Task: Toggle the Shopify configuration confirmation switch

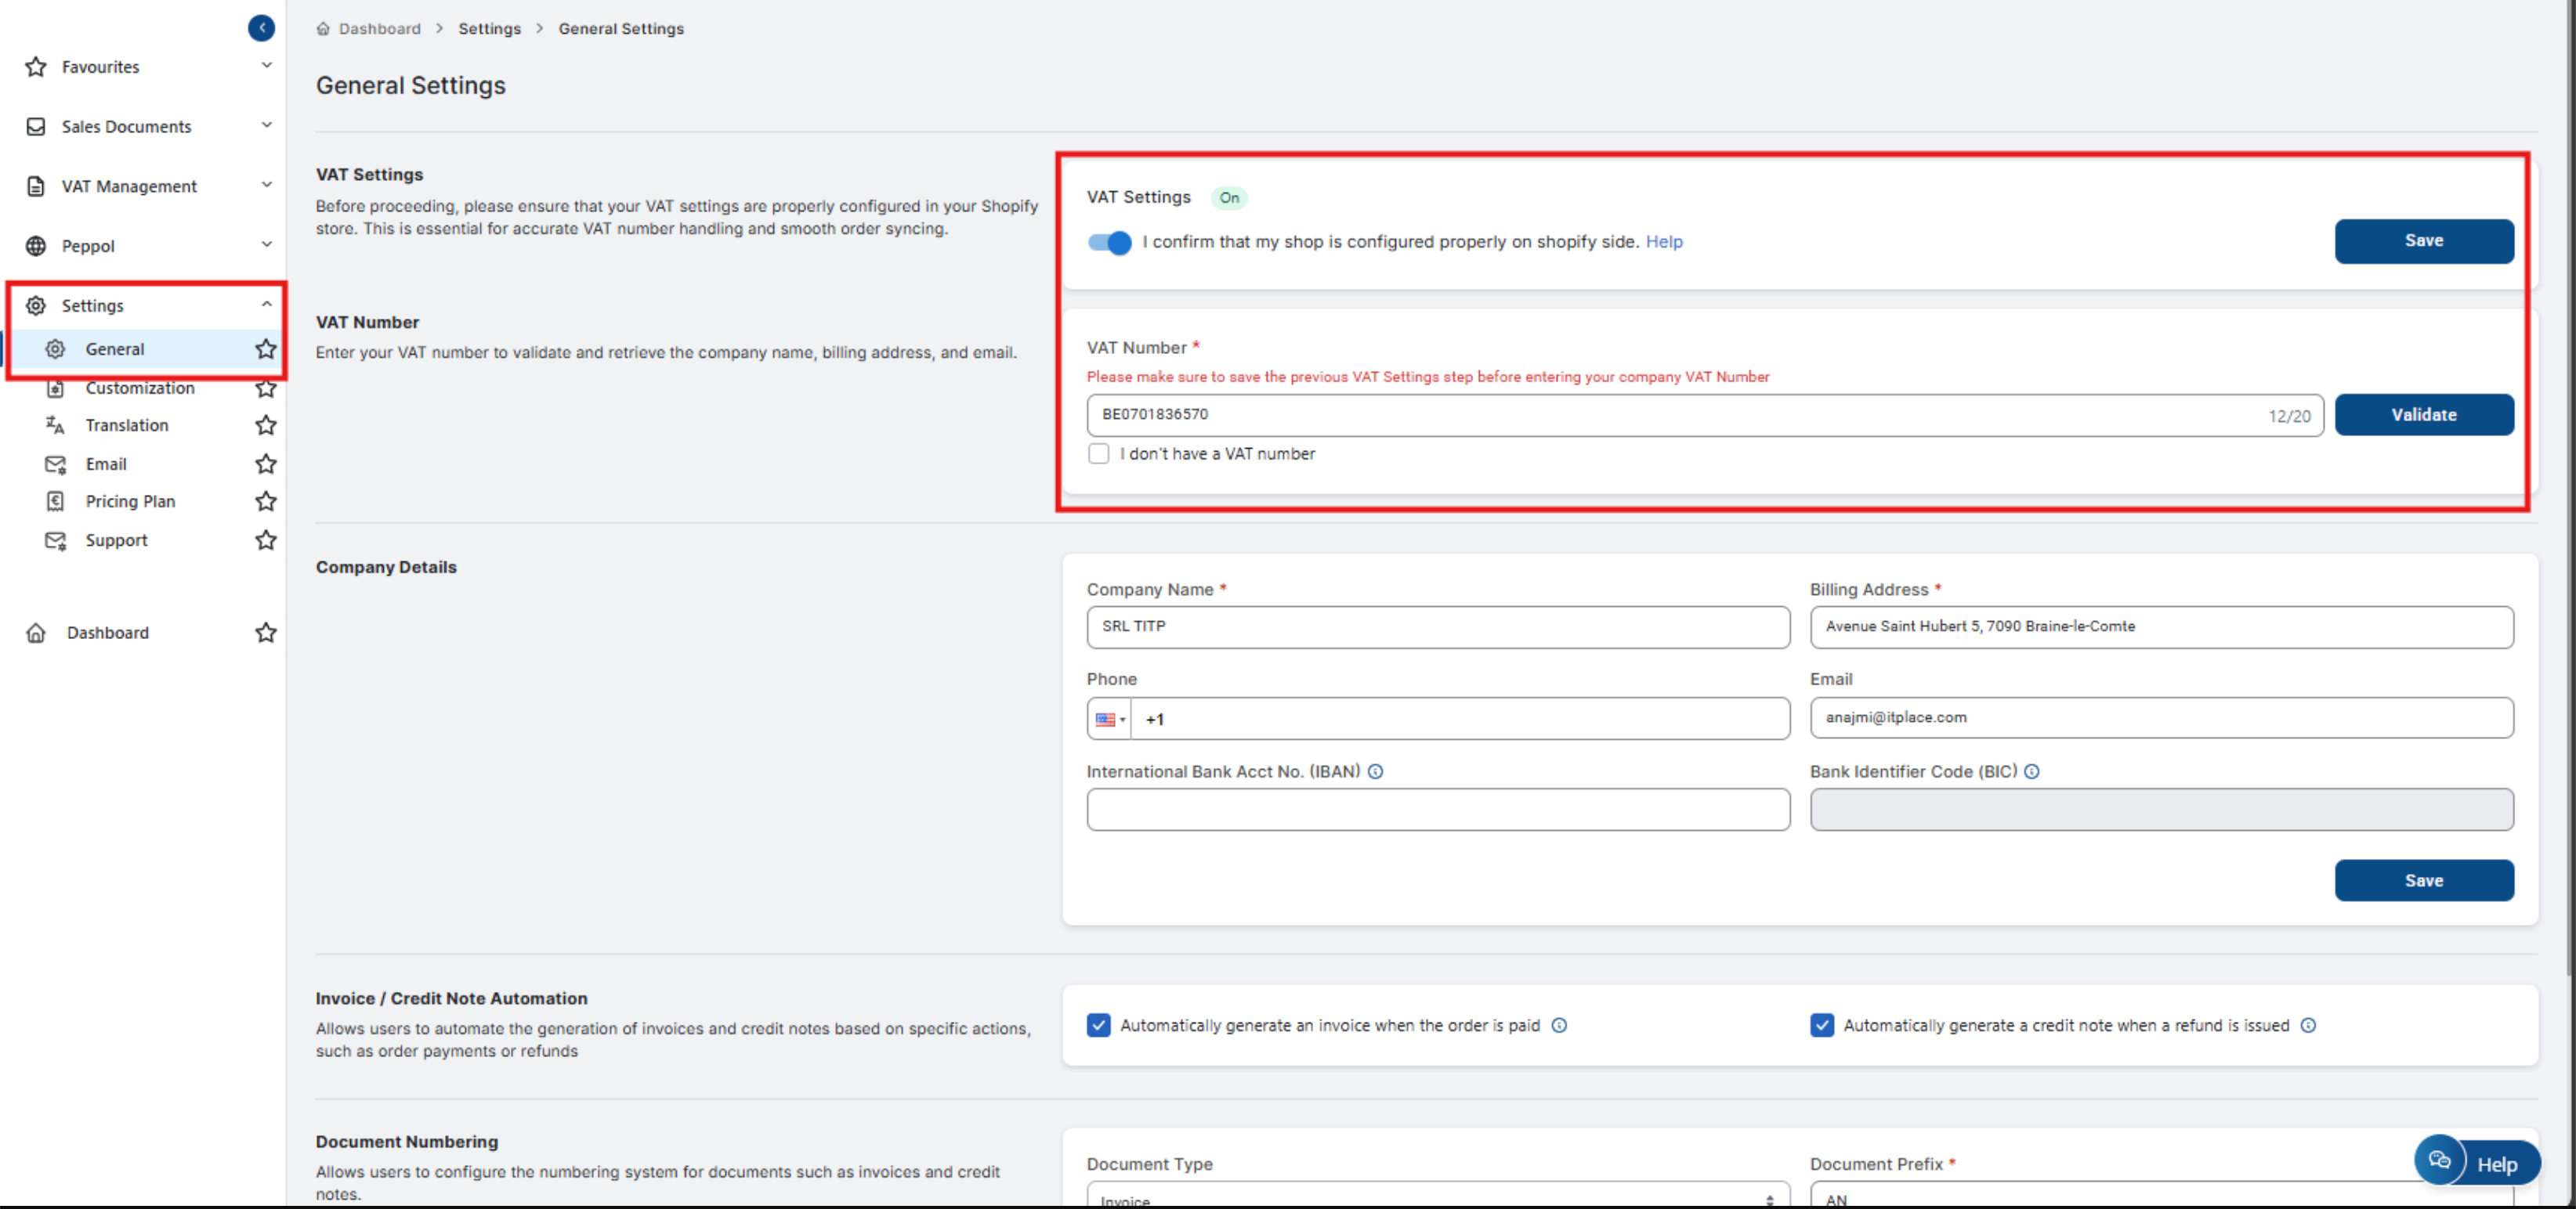Action: [1109, 243]
